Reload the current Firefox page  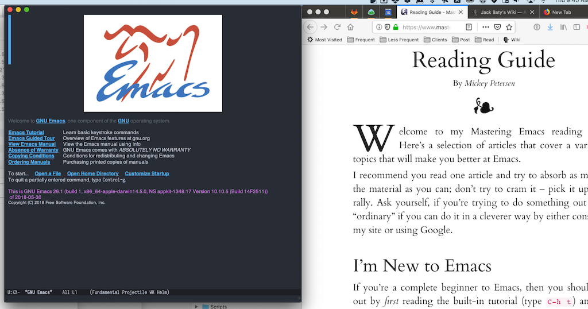[x=337, y=27]
